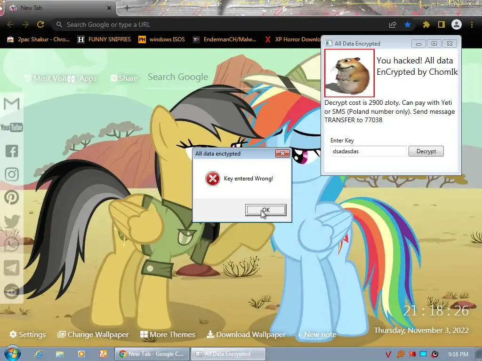Click the Chrome back arrow
482x361 pixels.
[10, 24]
